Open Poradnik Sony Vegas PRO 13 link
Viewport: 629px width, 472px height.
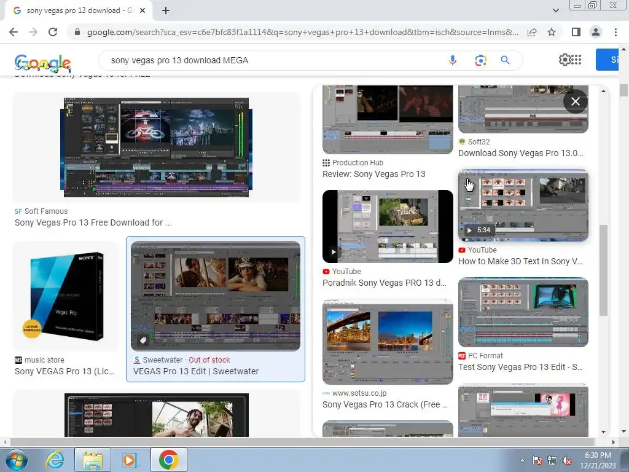pos(385,283)
